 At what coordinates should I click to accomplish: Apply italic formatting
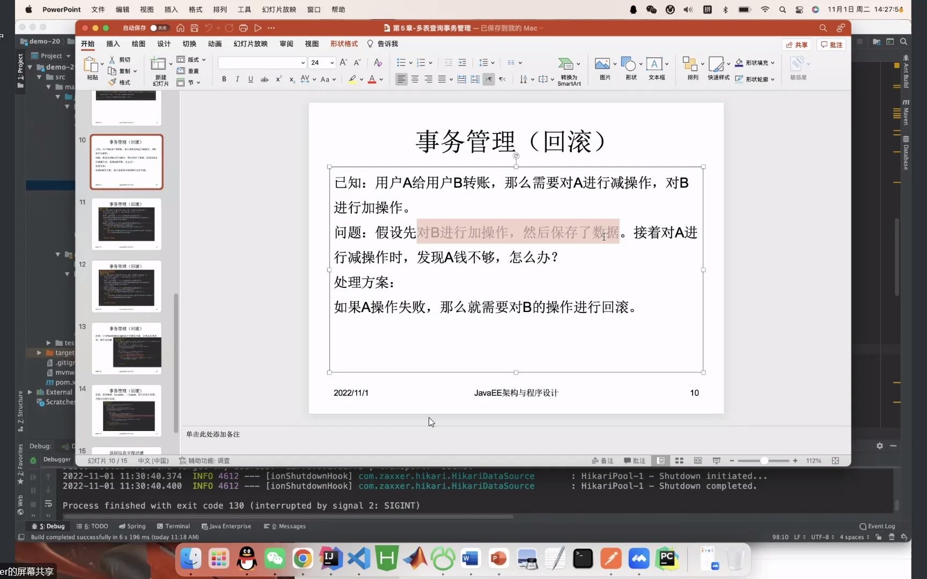(237, 79)
